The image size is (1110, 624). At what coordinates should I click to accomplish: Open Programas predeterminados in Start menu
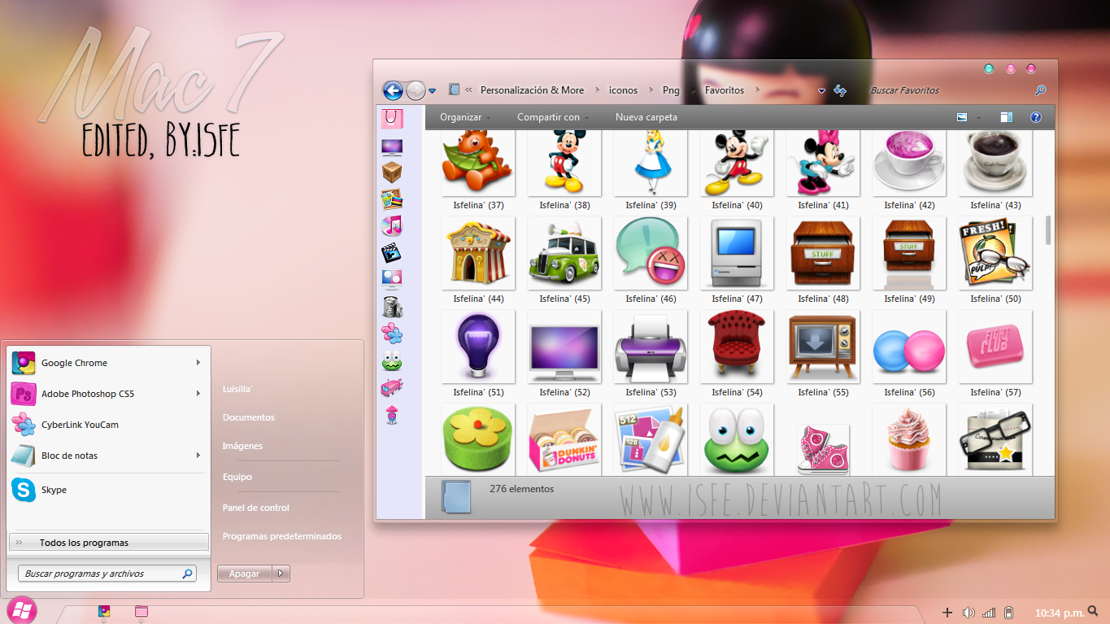pos(282,536)
